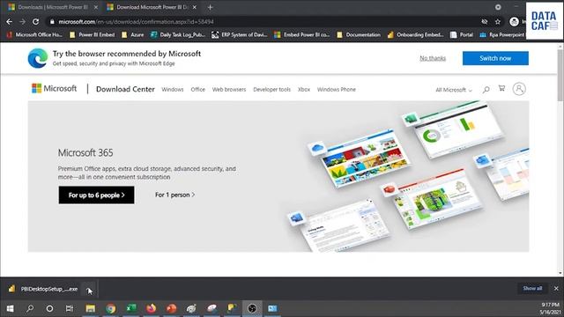
Task: Open Power BI Desktop taskbar icon
Action: point(232,308)
